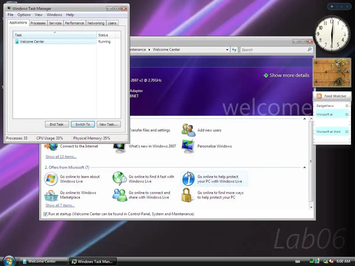Click the What's new in Windows 2007 icon
Viewport: 355px width, 266px height.
pos(119,148)
